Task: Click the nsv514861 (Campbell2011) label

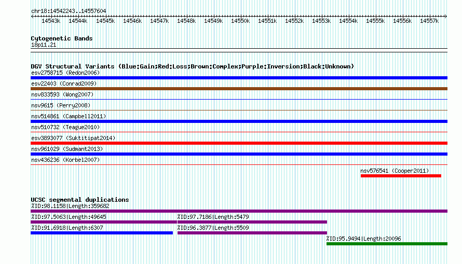Action: [69, 116]
